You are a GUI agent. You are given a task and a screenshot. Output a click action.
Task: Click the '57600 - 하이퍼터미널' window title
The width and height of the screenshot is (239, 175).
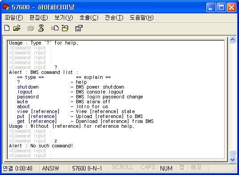click(x=43, y=7)
